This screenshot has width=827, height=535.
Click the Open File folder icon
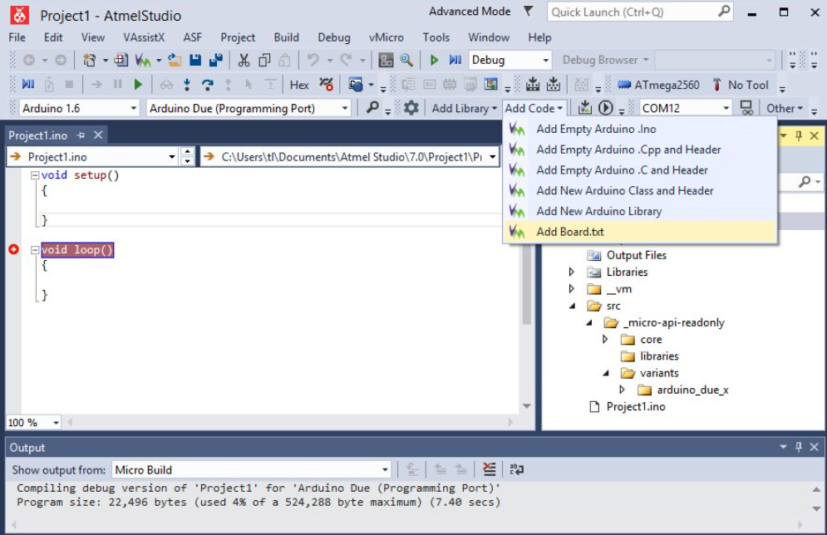(x=174, y=60)
